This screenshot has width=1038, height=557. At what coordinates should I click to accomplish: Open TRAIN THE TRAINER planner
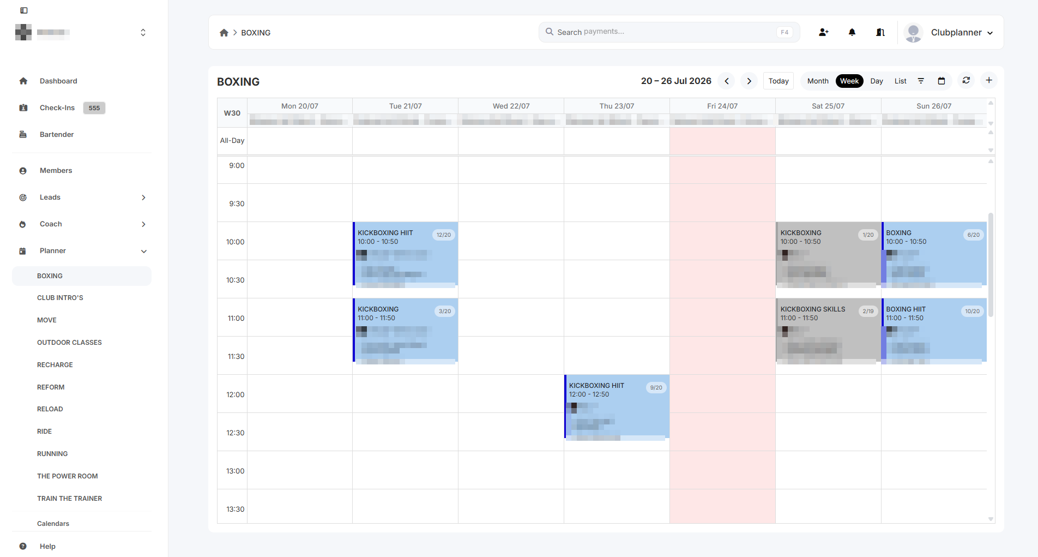[x=70, y=499]
